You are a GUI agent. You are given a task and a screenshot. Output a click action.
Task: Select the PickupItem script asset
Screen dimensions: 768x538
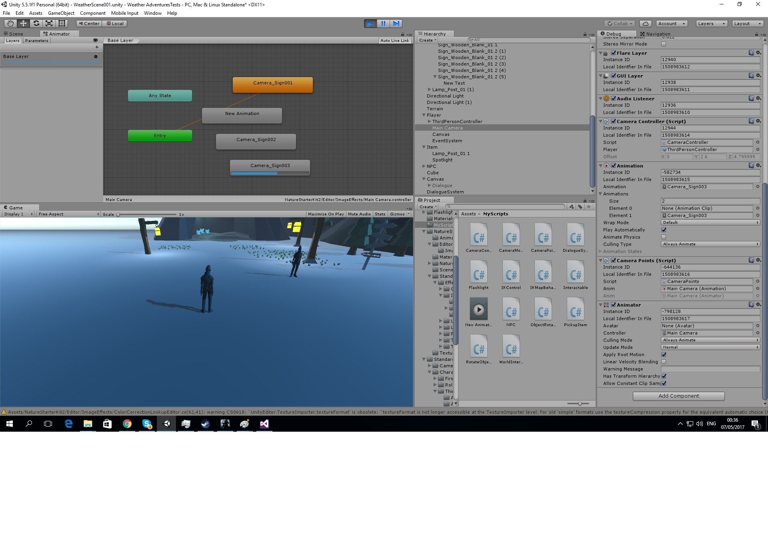point(576,313)
